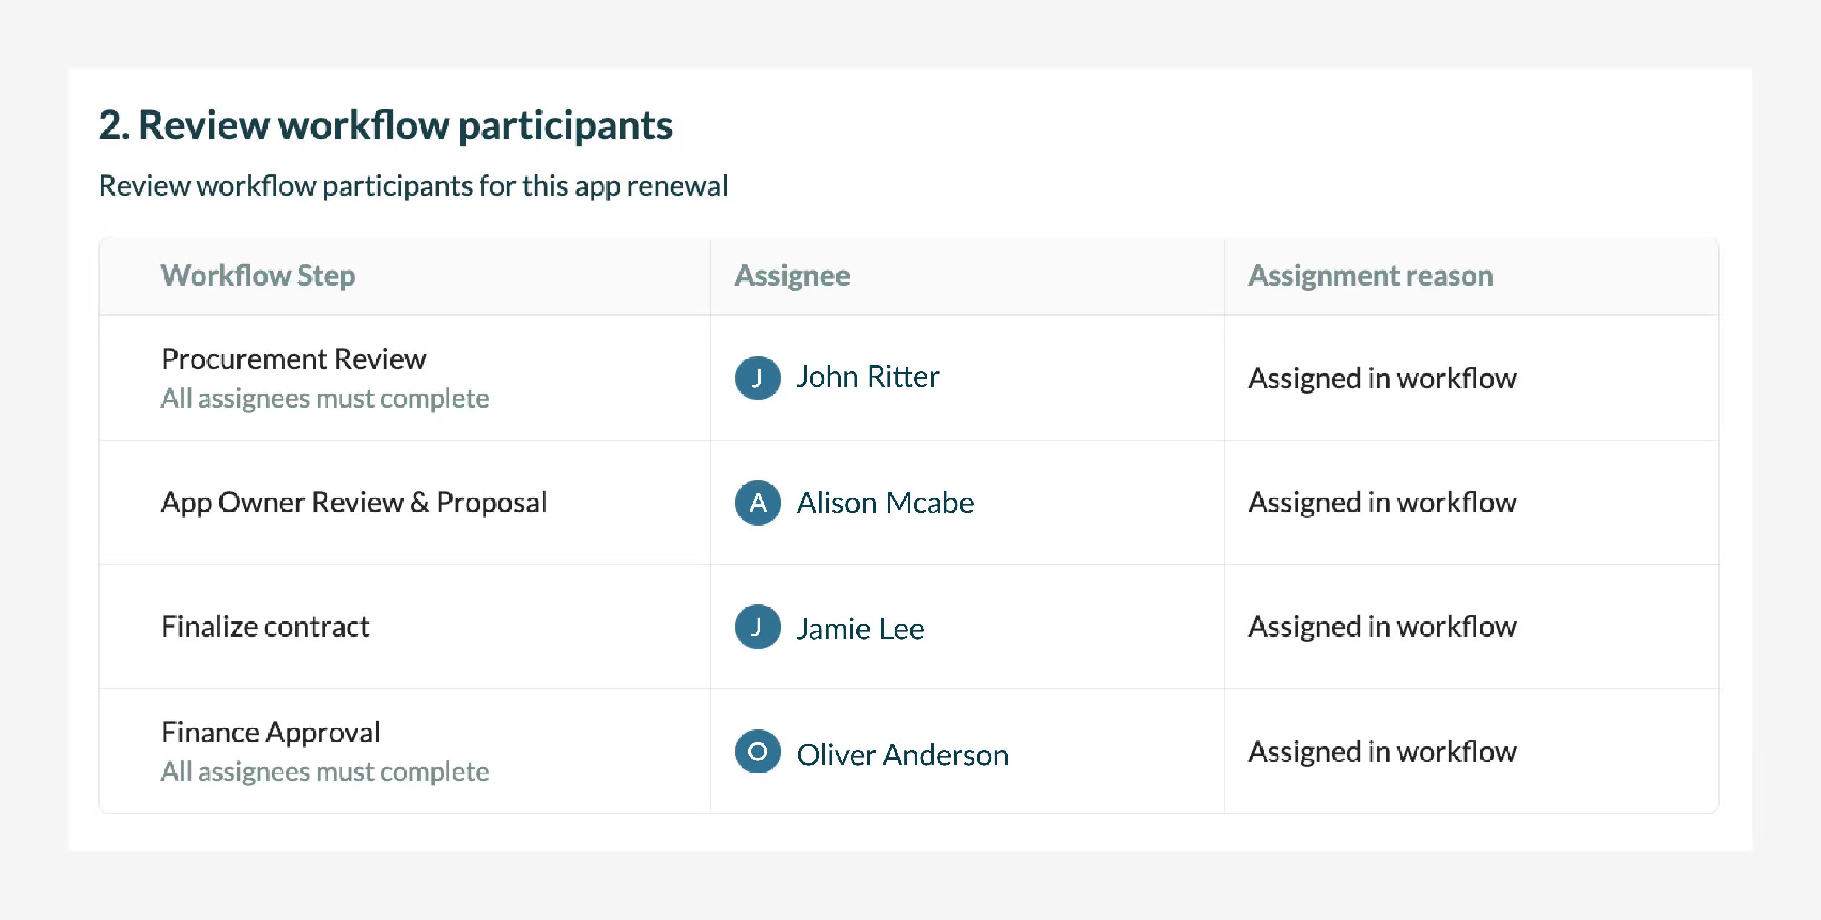Click Assigned in workflow for Procurement Review
This screenshot has width=1821, height=920.
coord(1382,378)
